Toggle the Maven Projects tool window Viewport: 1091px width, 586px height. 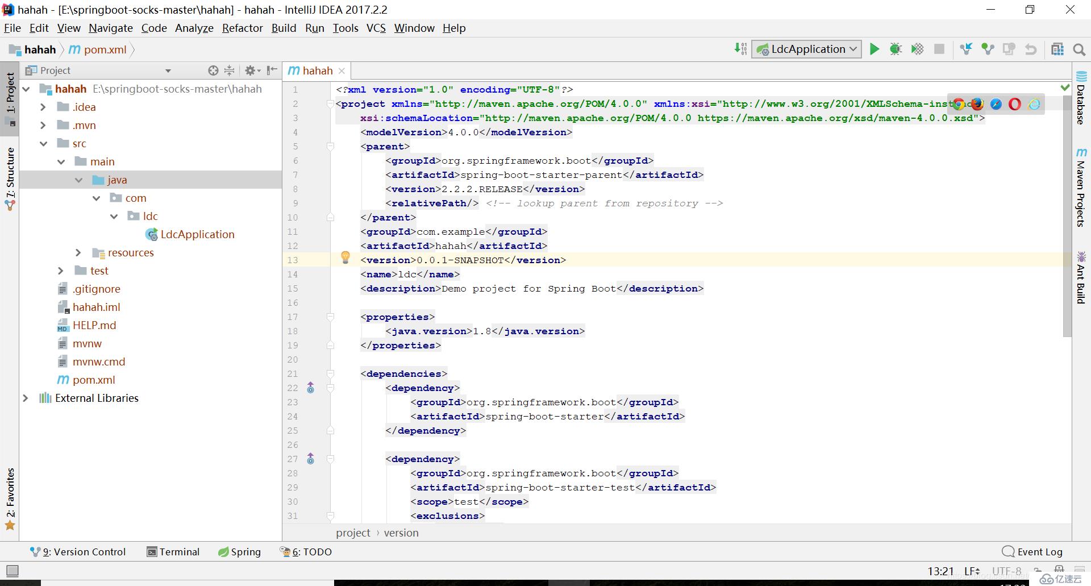(1081, 187)
